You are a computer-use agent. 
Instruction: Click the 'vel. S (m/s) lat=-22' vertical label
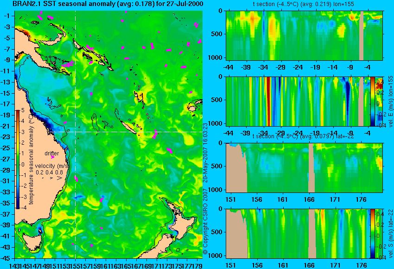(x=390, y=234)
